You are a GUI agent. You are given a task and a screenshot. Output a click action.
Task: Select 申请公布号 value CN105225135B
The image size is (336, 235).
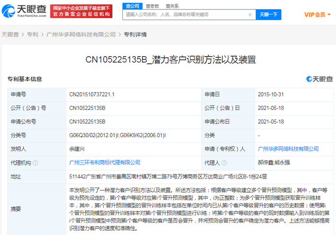(87, 122)
